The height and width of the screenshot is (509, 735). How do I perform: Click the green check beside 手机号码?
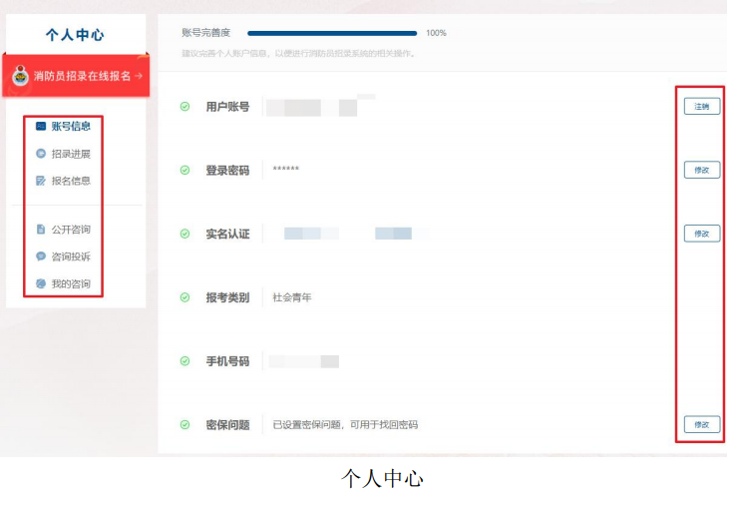click(x=184, y=361)
